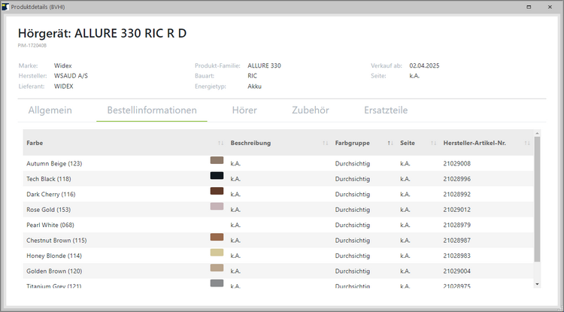Click article number 21029004
The height and width of the screenshot is (312, 564).
(x=456, y=271)
